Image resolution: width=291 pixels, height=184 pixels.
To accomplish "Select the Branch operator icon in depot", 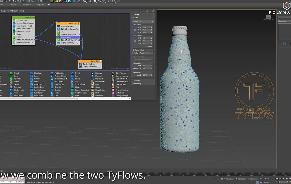I will [x=11, y=73].
